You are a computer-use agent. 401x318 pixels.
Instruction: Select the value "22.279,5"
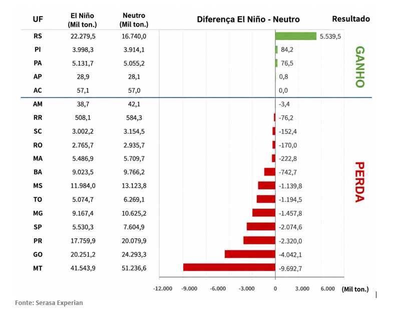pyautogui.click(x=83, y=36)
